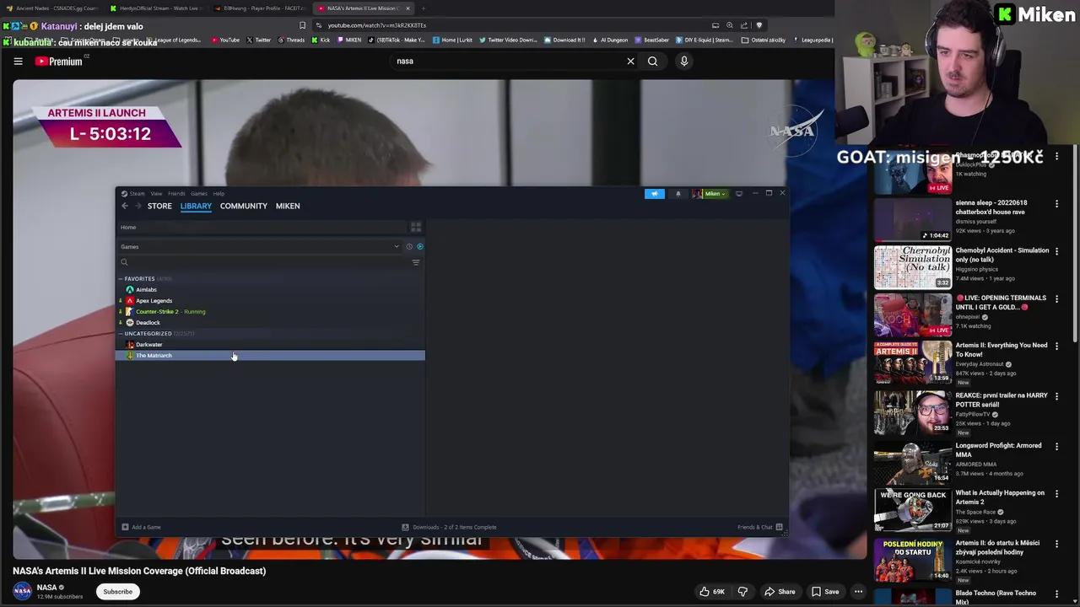
Task: Clear the YouTube search box with X
Action: point(630,62)
